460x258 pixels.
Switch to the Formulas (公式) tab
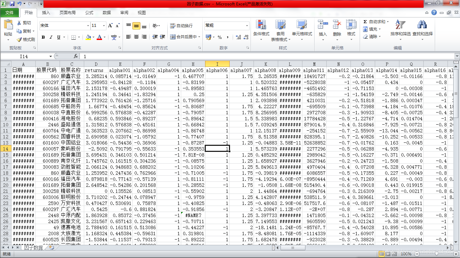tap(89, 12)
